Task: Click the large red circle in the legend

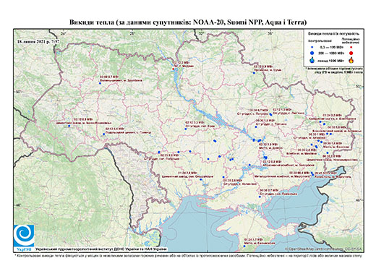Action: click(351, 53)
